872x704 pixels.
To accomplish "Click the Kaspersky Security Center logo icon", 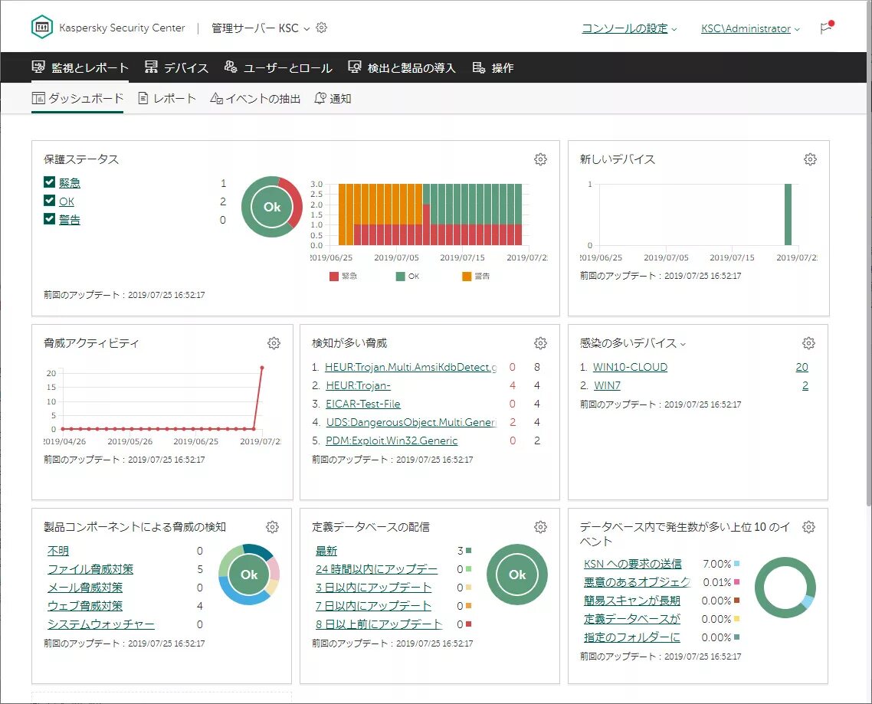I will (41, 27).
